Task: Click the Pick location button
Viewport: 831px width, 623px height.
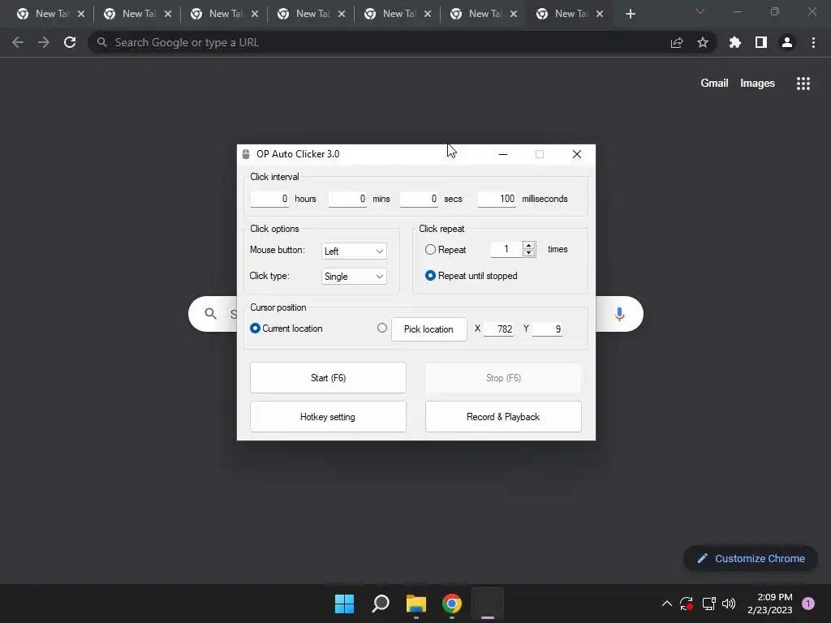Action: (x=428, y=329)
